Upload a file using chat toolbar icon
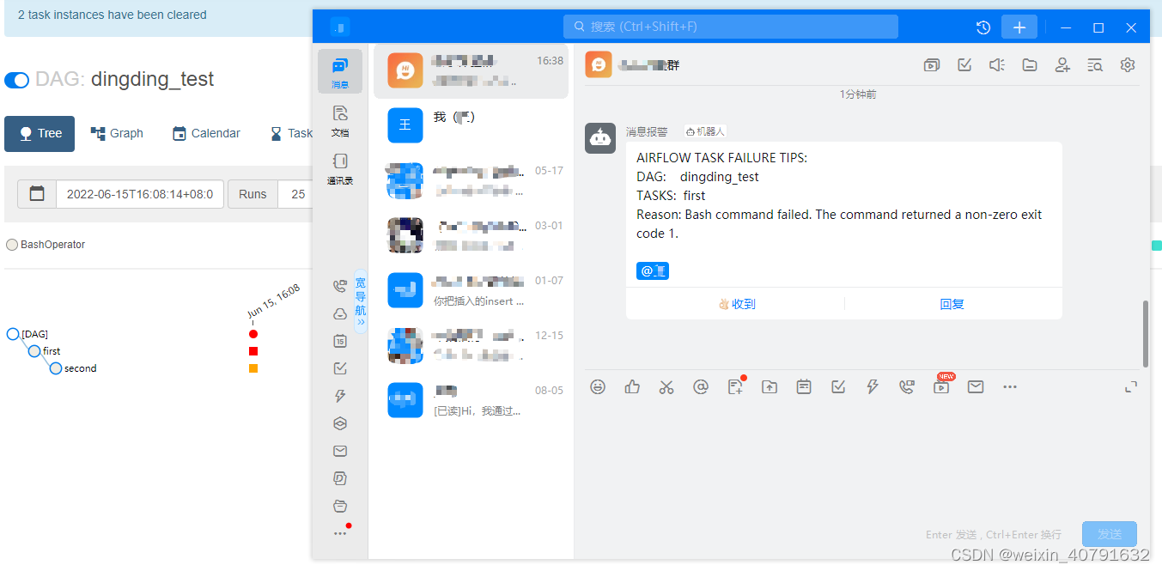1162x571 pixels. (770, 387)
